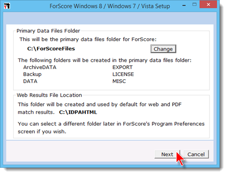Click the Web Results File Location heading
227x175 pixels.
(x=49, y=95)
